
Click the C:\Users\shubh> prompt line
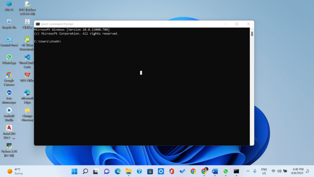48,41
